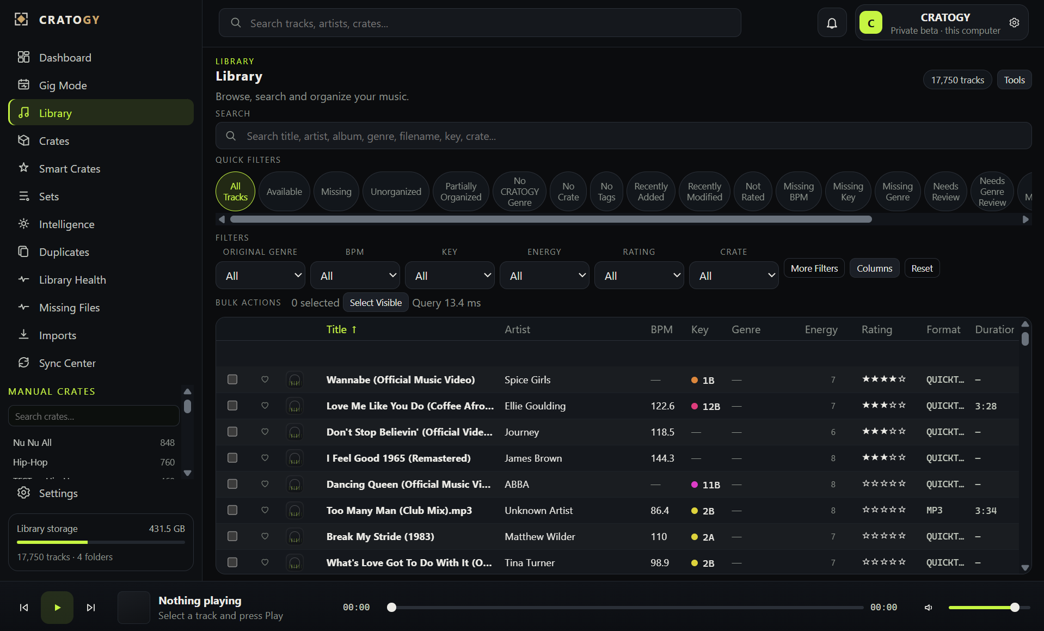Click the Play button in player bar
1044x631 pixels.
click(57, 607)
